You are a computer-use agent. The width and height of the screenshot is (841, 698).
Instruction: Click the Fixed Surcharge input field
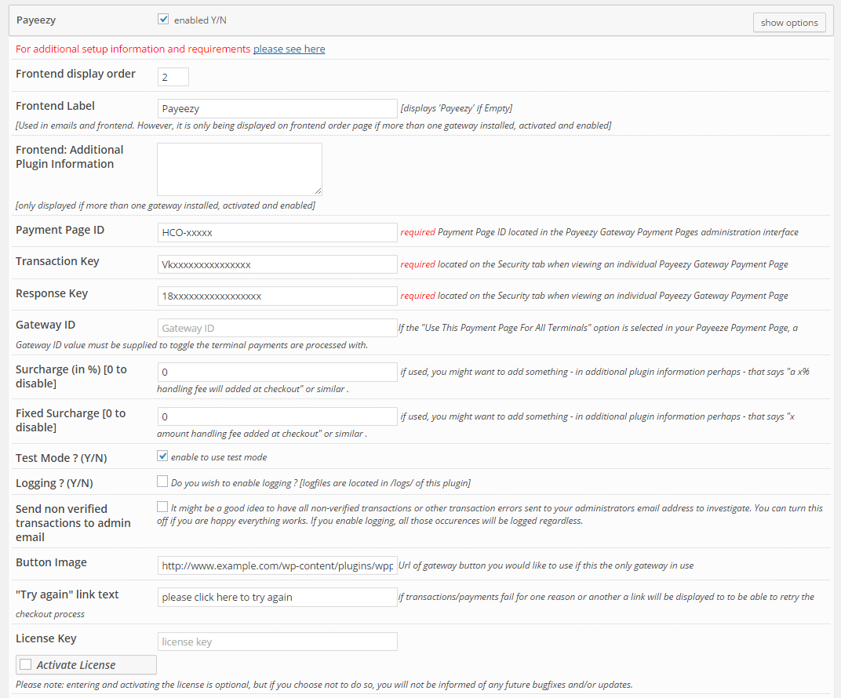coord(277,416)
